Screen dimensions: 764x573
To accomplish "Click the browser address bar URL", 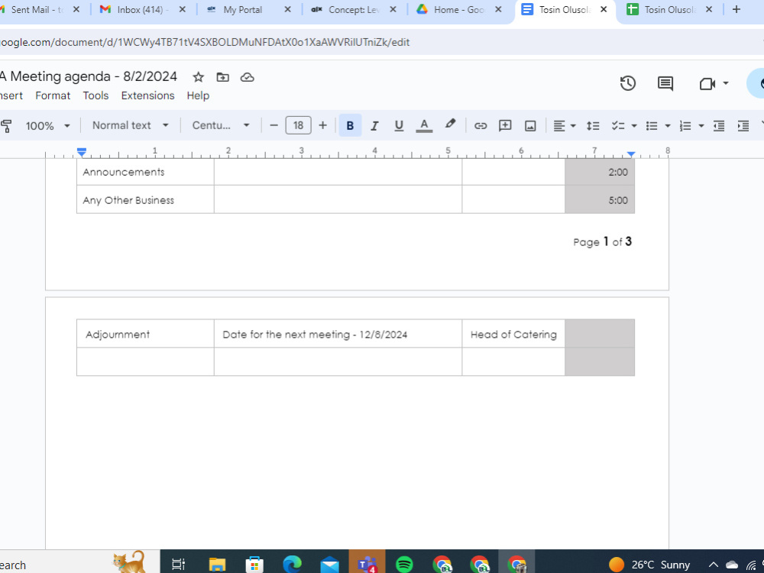I will (205, 42).
